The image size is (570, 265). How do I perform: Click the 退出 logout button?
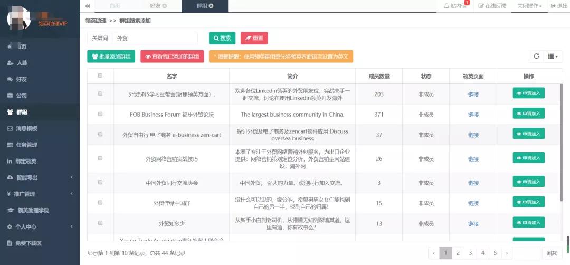pyautogui.click(x=559, y=6)
